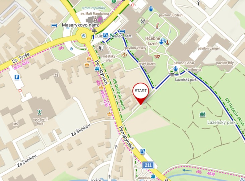This screenshot has height=181, width=245.
Task: Click the Masarykovo nám. label
Action: [x=80, y=25]
